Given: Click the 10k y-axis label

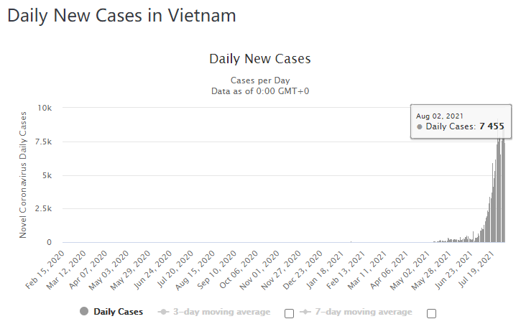Looking at the screenshot, I should [45, 108].
